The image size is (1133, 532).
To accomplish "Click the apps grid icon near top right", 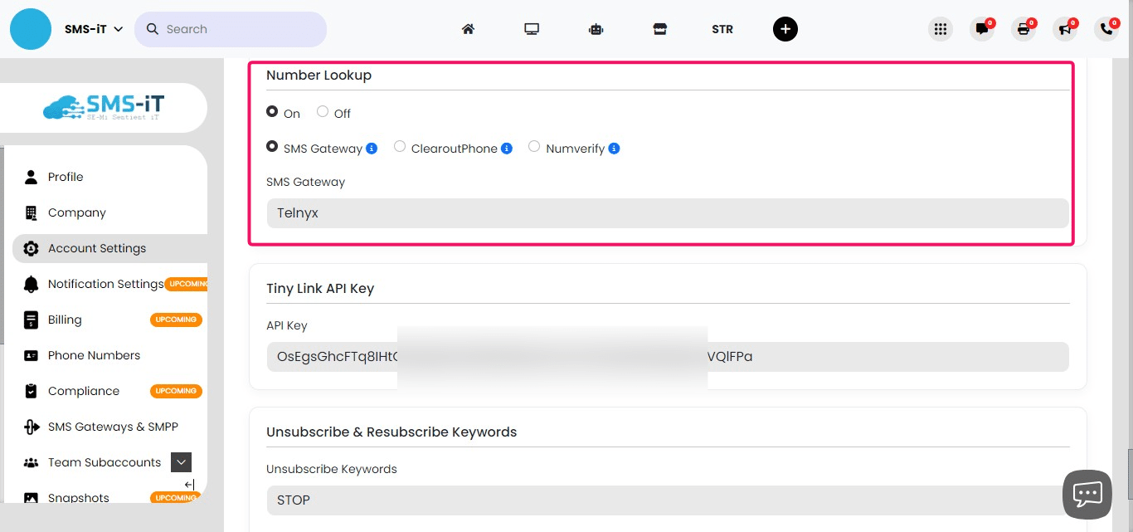I will 941,28.
